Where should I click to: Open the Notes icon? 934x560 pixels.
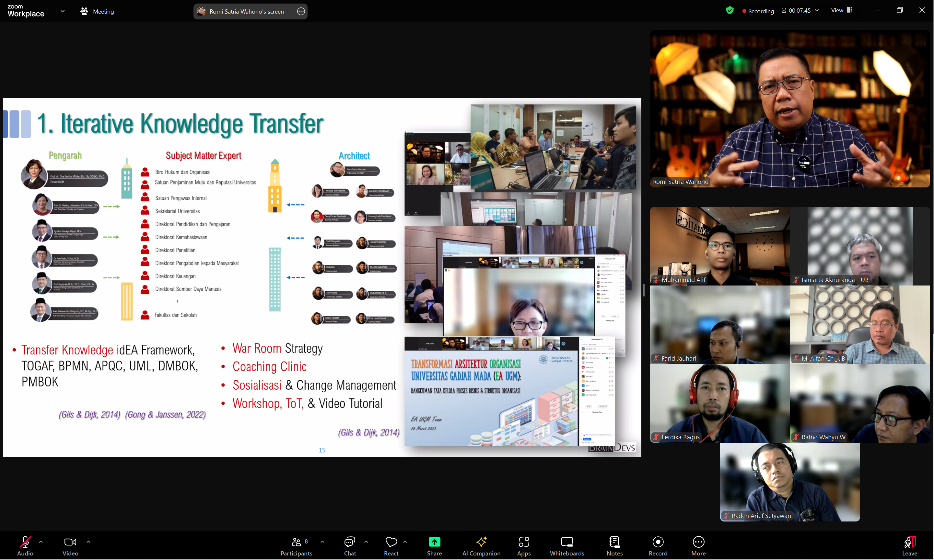pos(614,542)
